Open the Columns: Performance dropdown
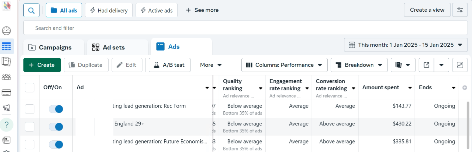Image resolution: width=472 pixels, height=152 pixels. coord(284,65)
